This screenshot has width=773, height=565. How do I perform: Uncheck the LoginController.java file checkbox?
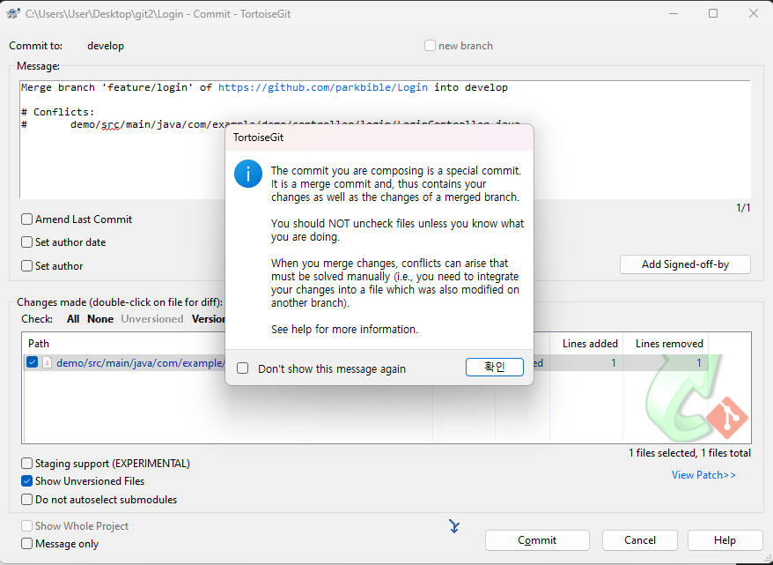(33, 362)
